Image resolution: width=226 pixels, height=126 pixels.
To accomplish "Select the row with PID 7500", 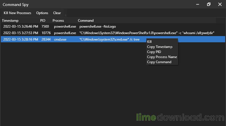I will tap(113, 26).
